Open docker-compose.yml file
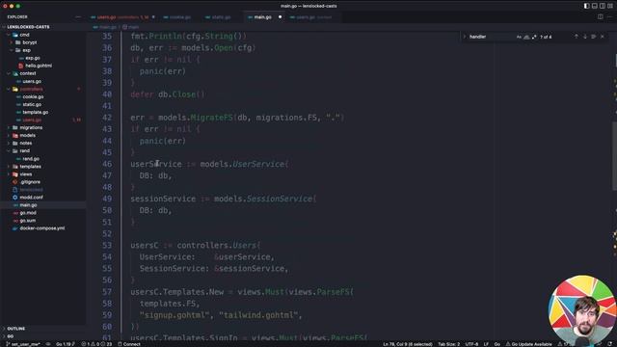The width and height of the screenshot is (617, 347). click(43, 228)
